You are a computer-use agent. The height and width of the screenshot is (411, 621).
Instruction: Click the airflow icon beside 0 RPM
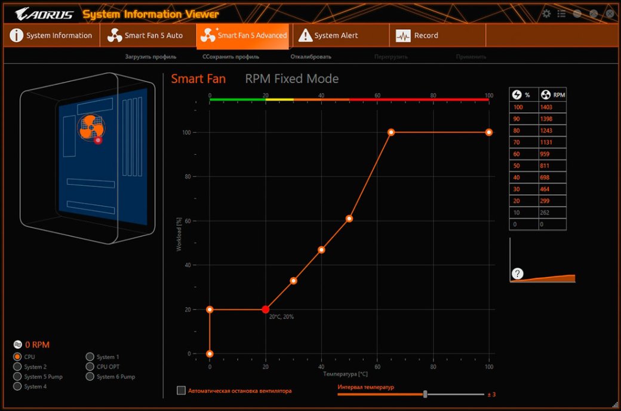tap(17, 345)
